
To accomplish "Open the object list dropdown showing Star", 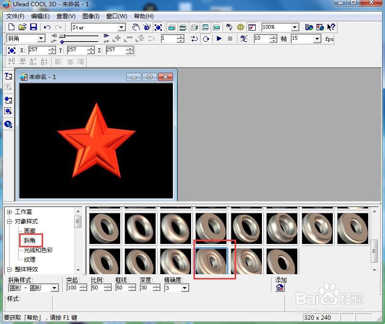I will [x=122, y=27].
